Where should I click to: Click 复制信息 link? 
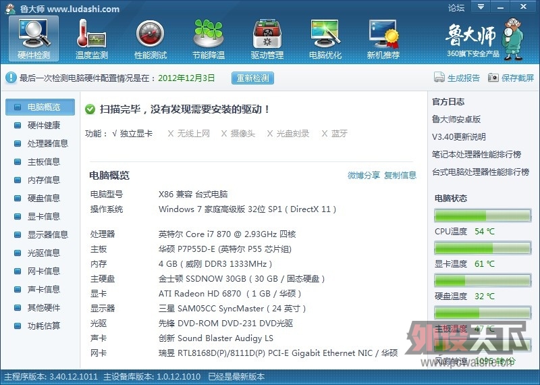pyautogui.click(x=400, y=175)
